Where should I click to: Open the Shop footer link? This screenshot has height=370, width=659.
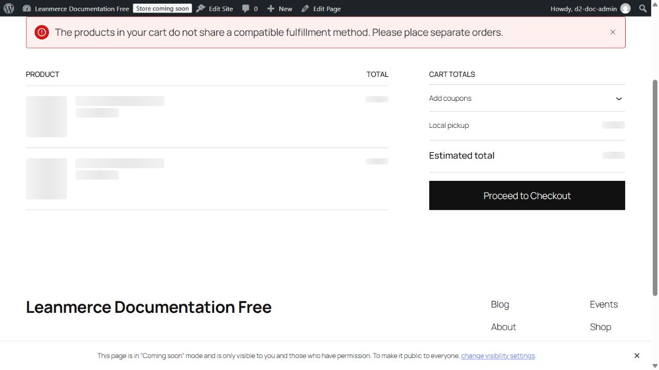(600, 327)
